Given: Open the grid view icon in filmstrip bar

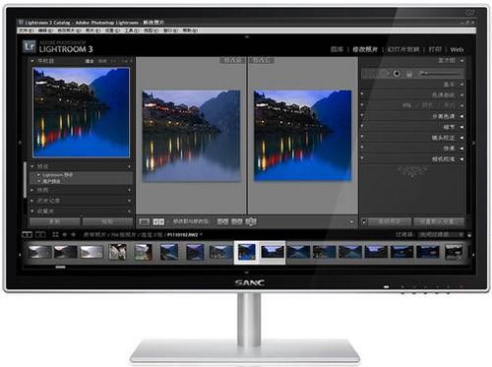Looking at the screenshot, I should [55, 234].
